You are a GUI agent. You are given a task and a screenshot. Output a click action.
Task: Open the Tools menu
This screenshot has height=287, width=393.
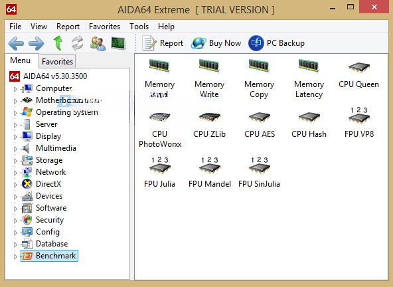coord(139,27)
